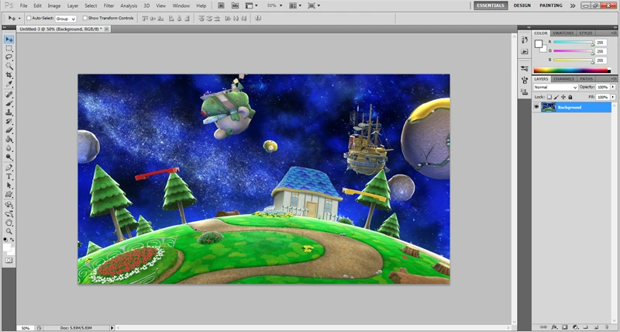
Task: Delete layer with trash icon
Action: (x=606, y=327)
